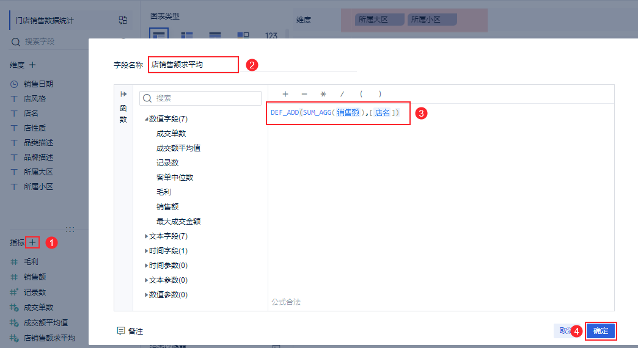Select 销售额 in field tree
Screen dimensions: 638x348
click(167, 206)
